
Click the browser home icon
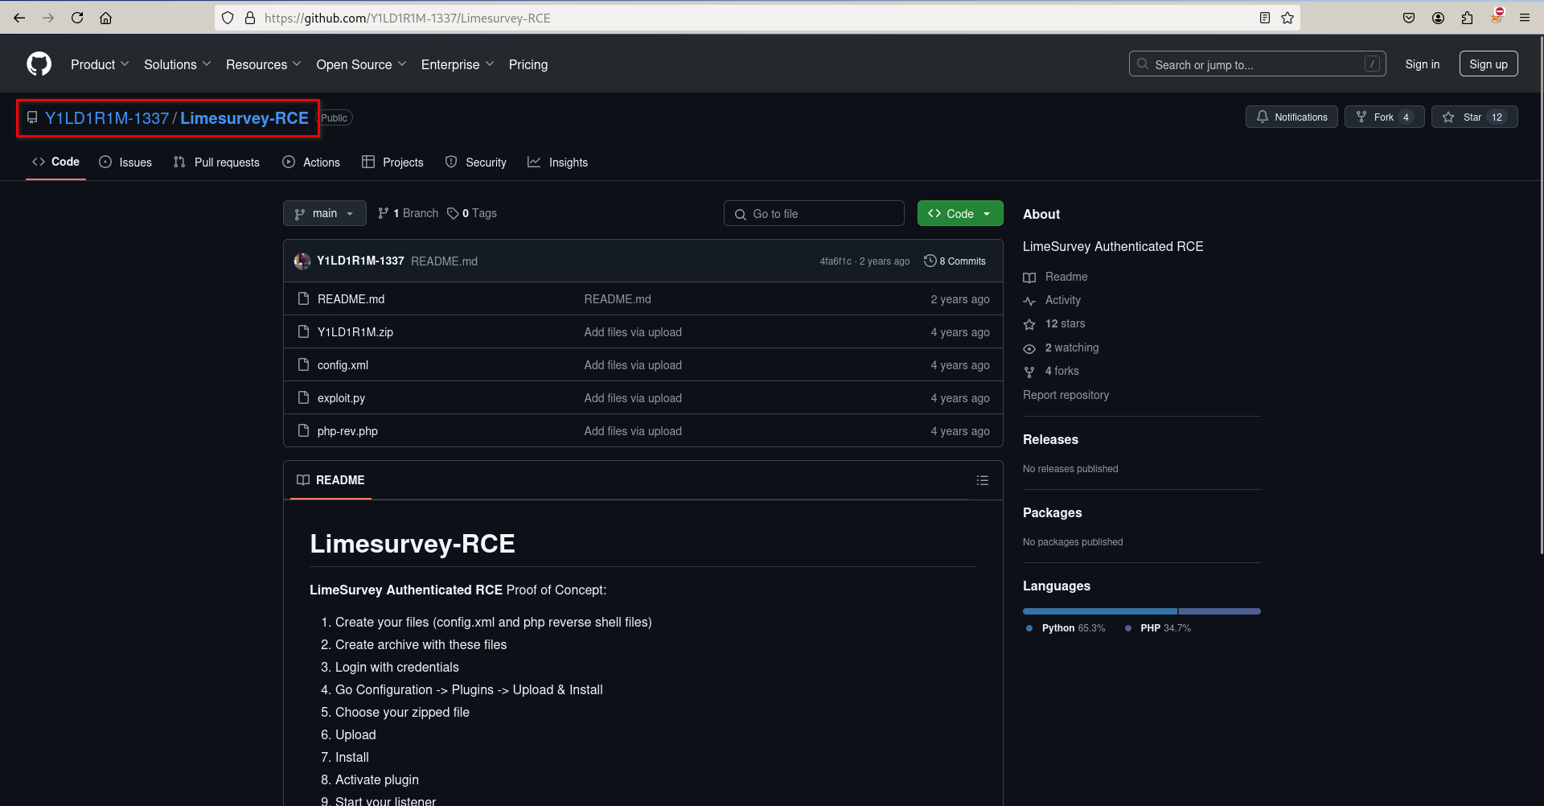(x=106, y=18)
